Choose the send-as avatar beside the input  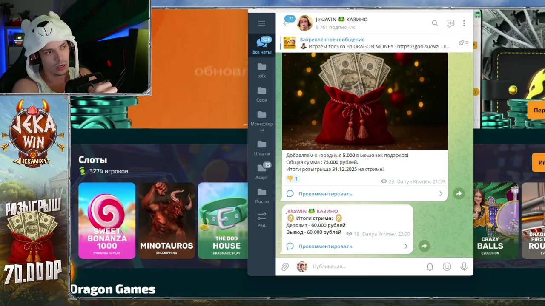point(302,266)
